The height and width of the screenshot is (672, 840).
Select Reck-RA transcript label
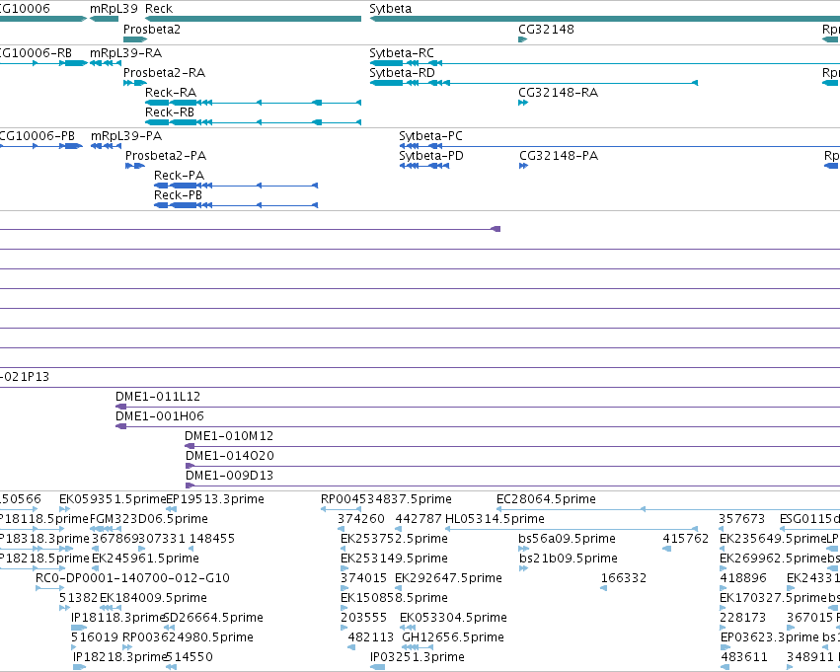[x=171, y=92]
